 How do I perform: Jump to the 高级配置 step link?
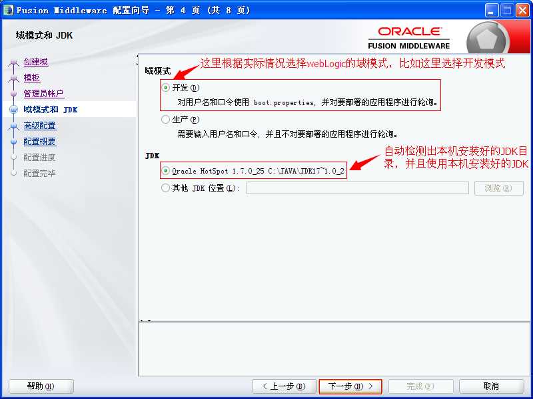pyautogui.click(x=40, y=126)
